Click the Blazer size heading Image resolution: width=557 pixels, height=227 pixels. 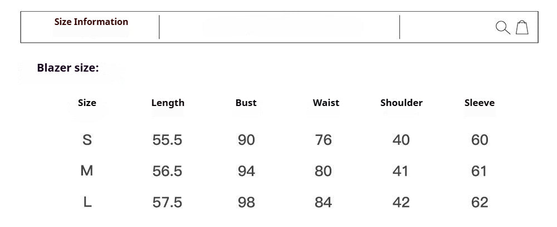[x=68, y=68]
